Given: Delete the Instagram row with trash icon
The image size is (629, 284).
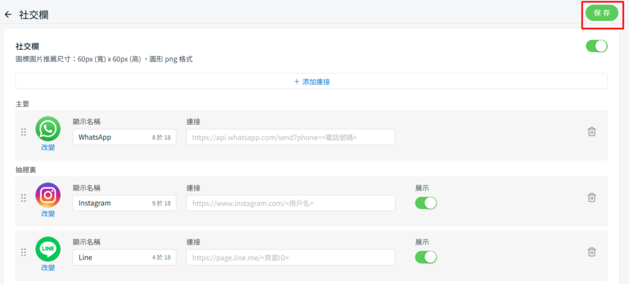Looking at the screenshot, I should pos(591,197).
